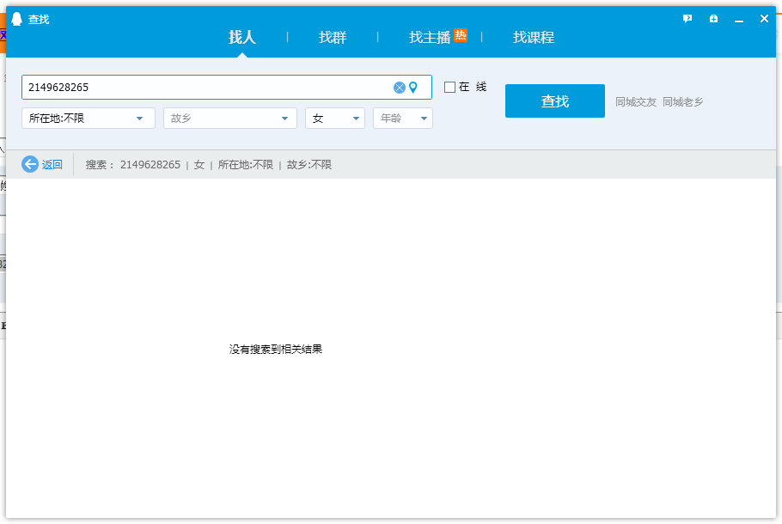Screen dimensions: 782x524
Task: Open the 同城交友 link
Action: [x=636, y=101]
